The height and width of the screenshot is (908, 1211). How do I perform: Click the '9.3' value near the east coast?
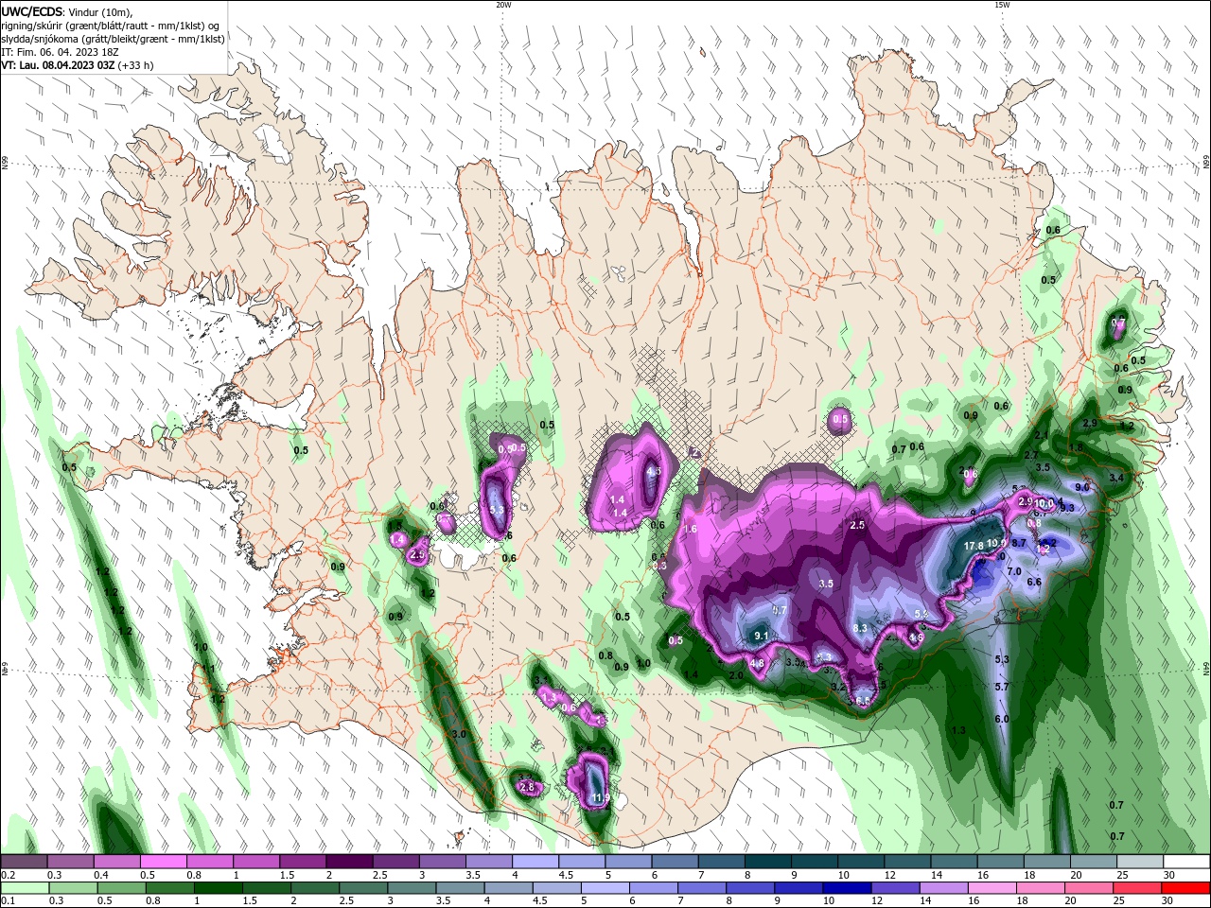[x=1067, y=508]
